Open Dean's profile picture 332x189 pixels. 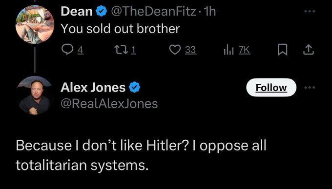click(35, 24)
